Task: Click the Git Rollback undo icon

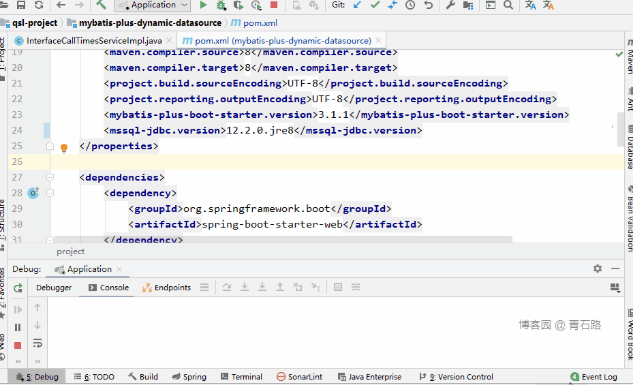Action: point(429,5)
